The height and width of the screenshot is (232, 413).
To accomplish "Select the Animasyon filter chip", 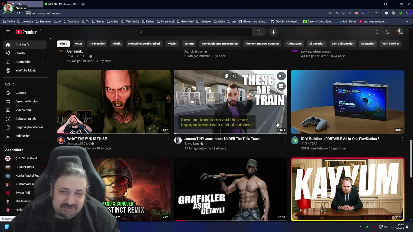I will 294,43.
